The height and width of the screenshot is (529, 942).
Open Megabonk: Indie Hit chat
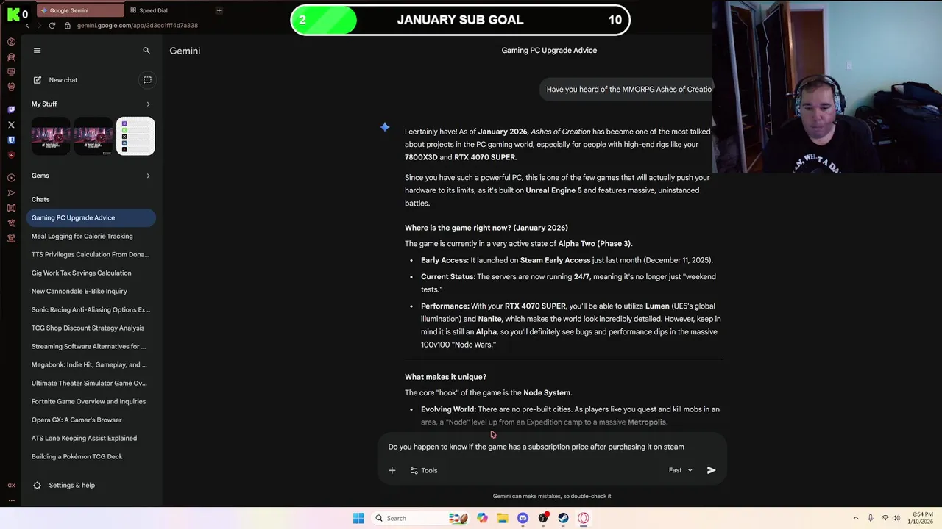91,364
